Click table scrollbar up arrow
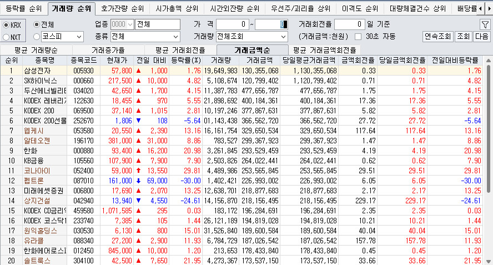The height and width of the screenshot is (265, 493). (x=489, y=60)
